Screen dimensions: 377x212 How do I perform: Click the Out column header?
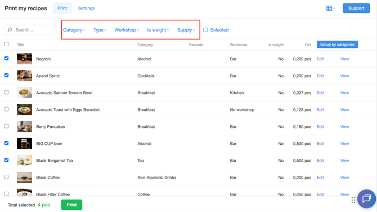tap(308, 45)
